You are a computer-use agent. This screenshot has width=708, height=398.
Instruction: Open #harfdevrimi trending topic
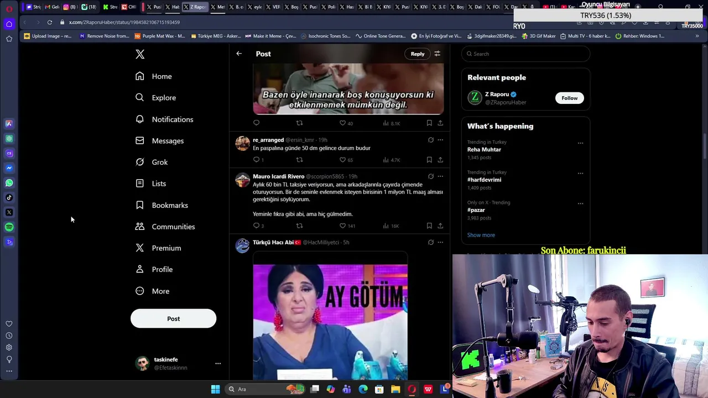484,180
